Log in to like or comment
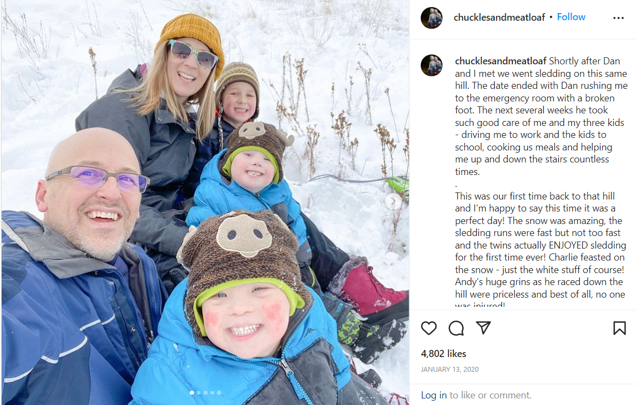The image size is (636, 405). (x=434, y=395)
